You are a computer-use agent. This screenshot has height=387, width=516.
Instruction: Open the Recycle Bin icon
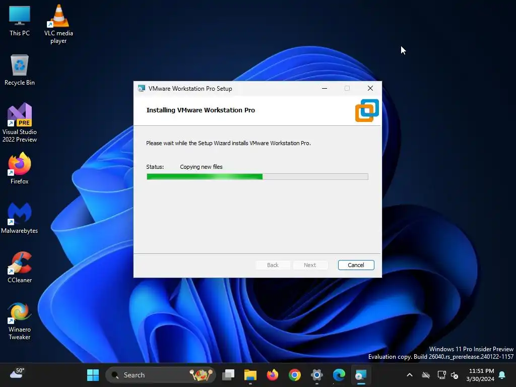20,70
